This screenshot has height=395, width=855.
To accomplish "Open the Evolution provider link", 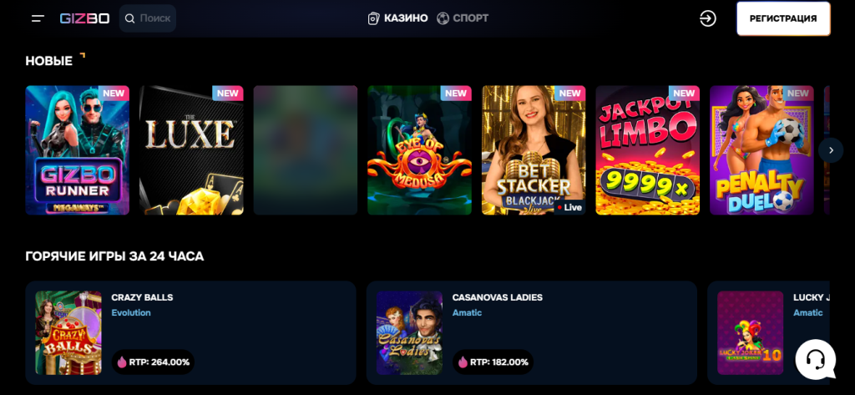I will (131, 312).
